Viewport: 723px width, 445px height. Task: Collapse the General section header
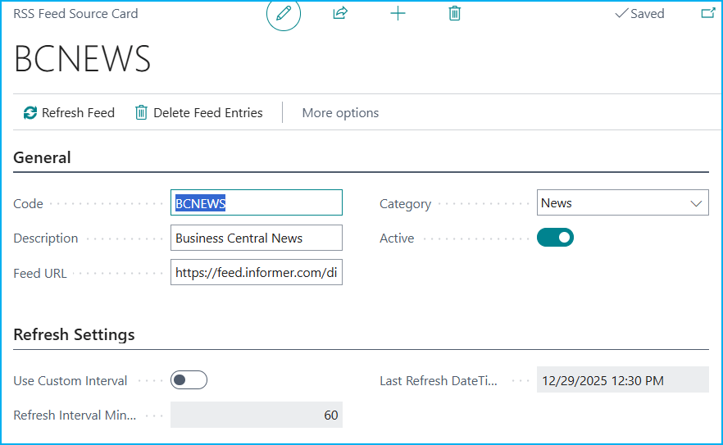point(43,157)
